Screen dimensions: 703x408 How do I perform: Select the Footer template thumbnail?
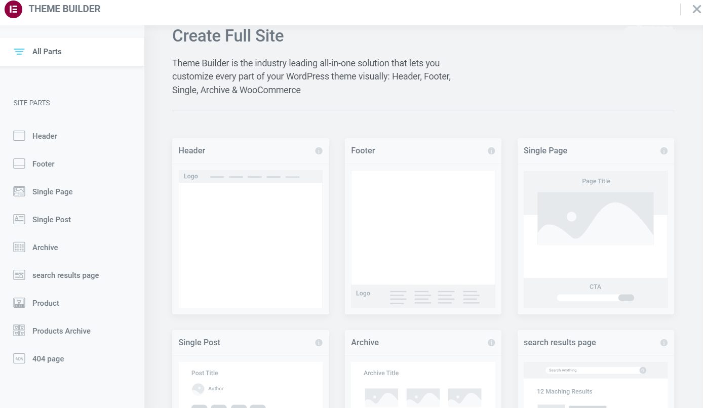click(423, 239)
